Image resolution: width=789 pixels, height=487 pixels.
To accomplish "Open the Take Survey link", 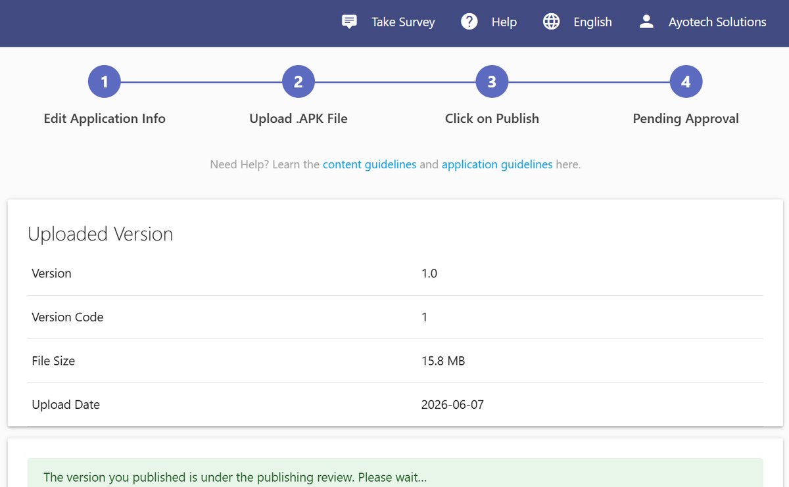I will click(403, 22).
